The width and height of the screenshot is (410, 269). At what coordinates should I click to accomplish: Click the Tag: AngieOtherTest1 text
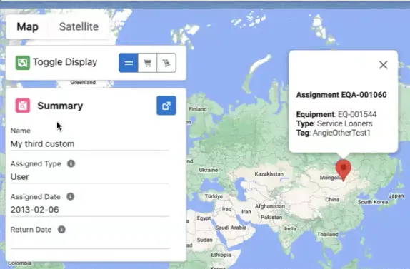pos(334,133)
